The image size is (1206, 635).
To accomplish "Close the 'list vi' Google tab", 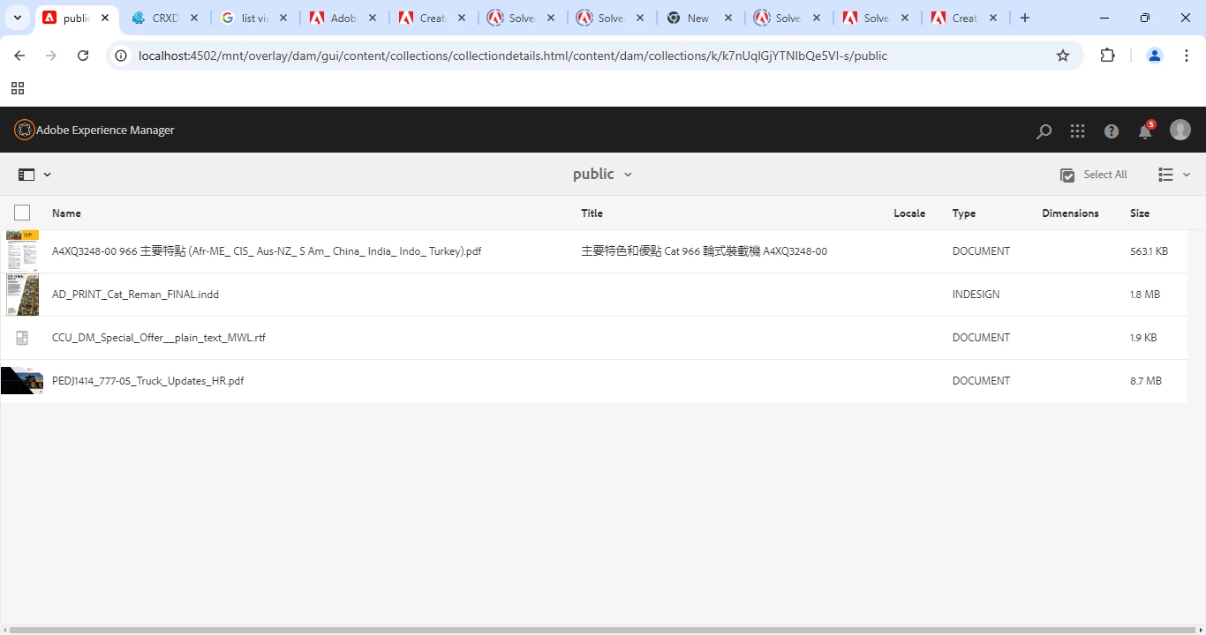I will 283,18.
